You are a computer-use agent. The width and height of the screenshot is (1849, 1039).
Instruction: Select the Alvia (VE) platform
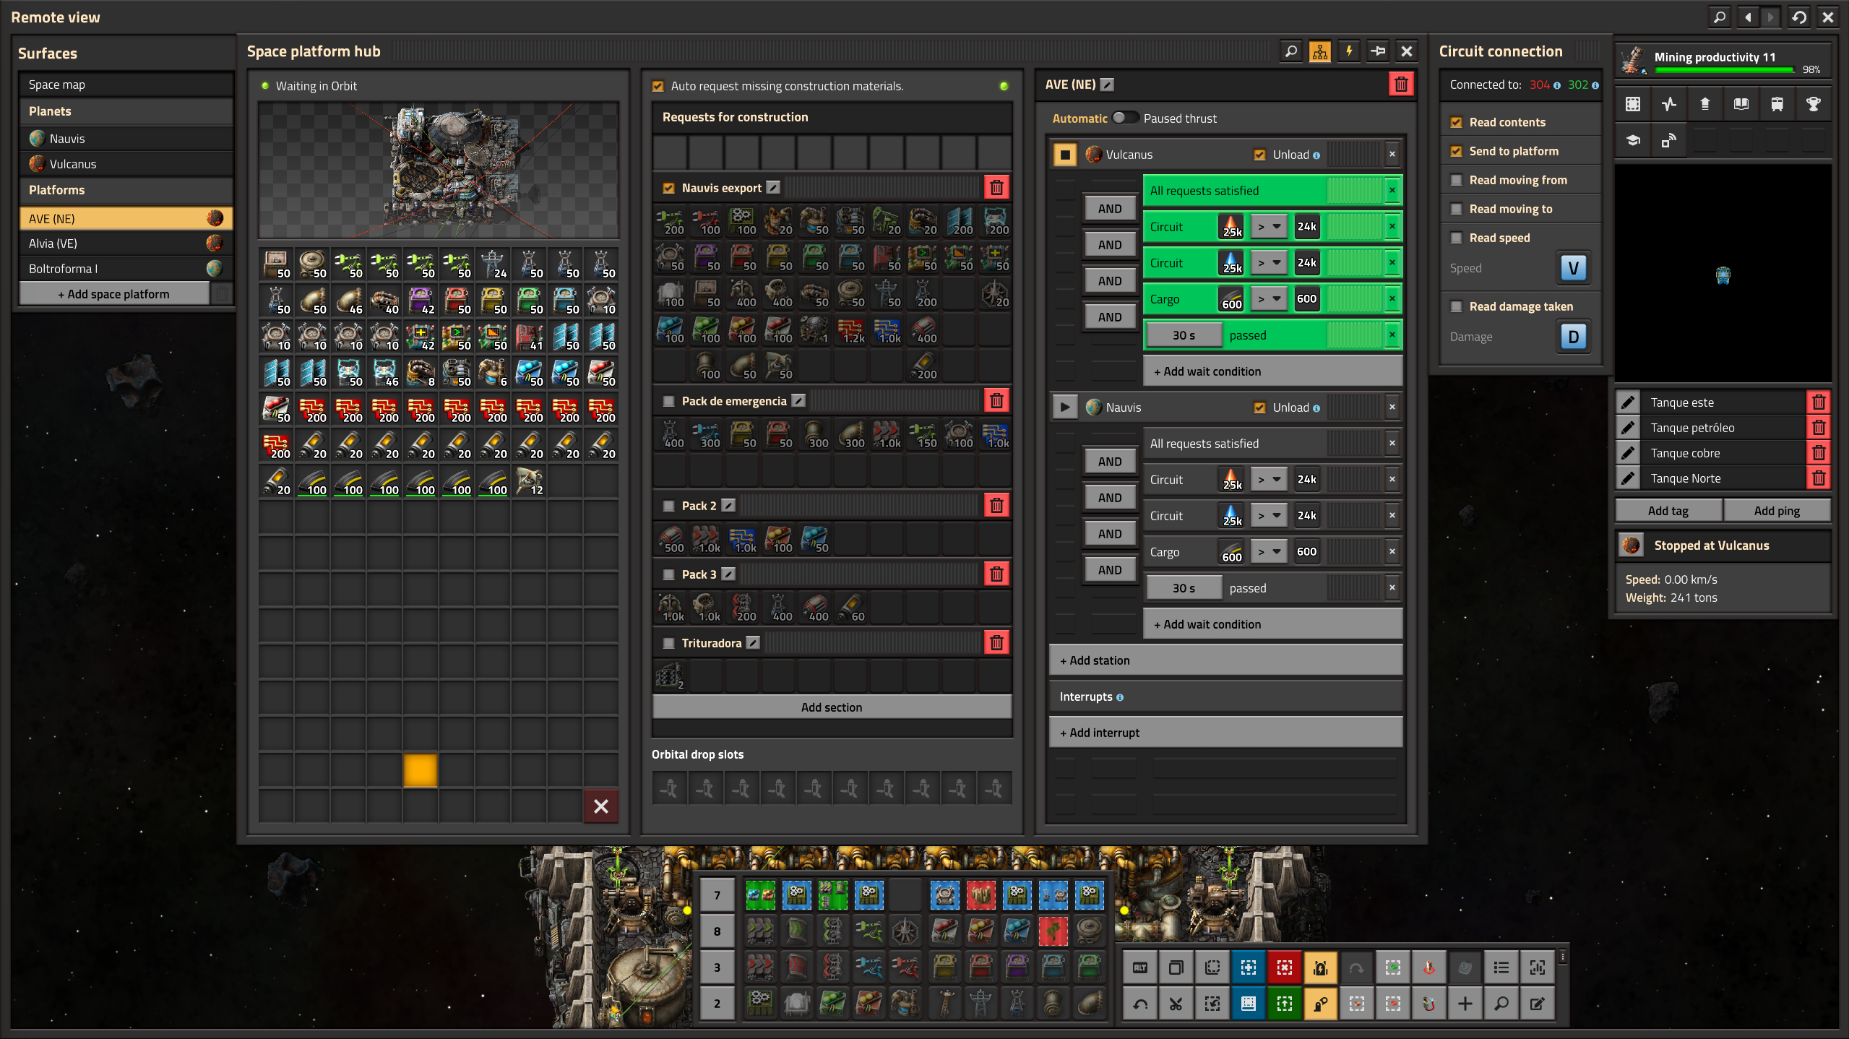pos(126,243)
